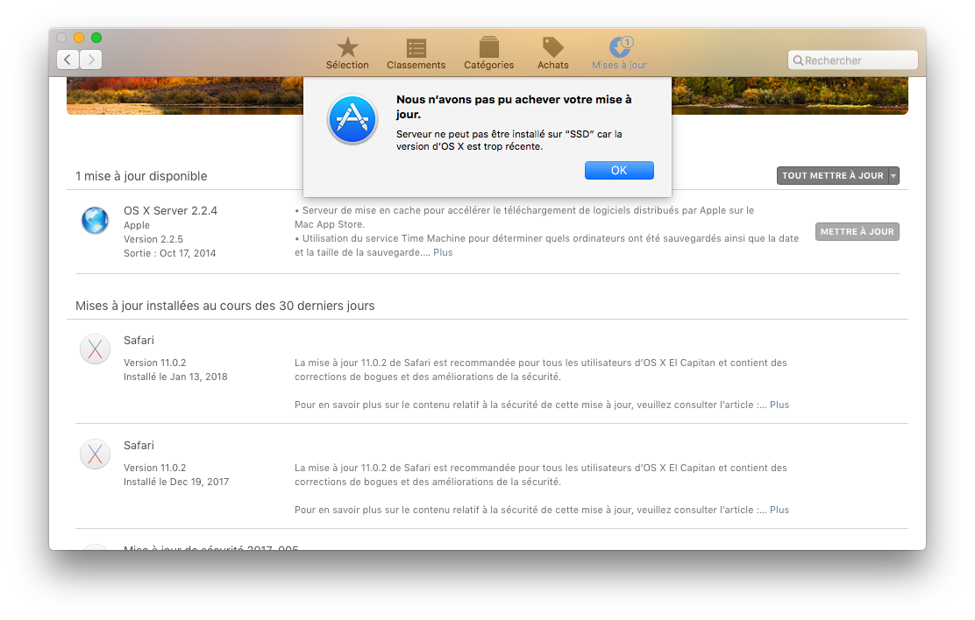Dismiss the alert with OK
The height and width of the screenshot is (620, 975).
click(x=619, y=170)
